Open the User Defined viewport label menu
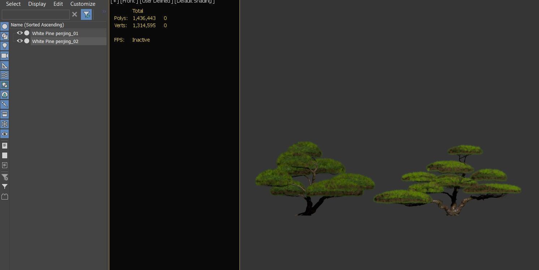This screenshot has height=270, width=539. click(157, 1)
